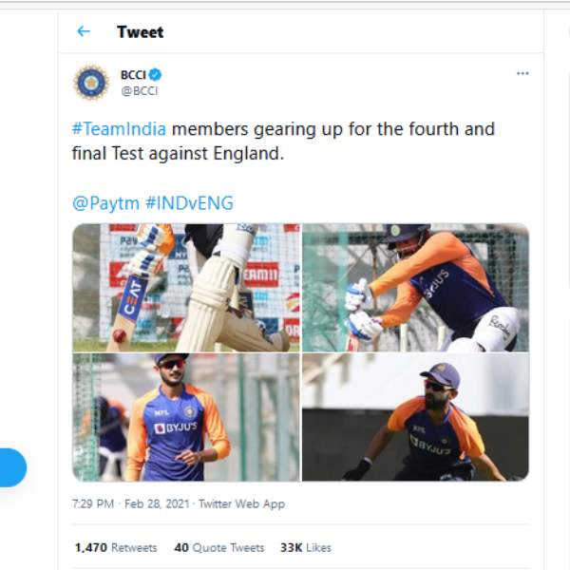Show the 33K Likes list
The height and width of the screenshot is (570, 570).
click(305, 547)
